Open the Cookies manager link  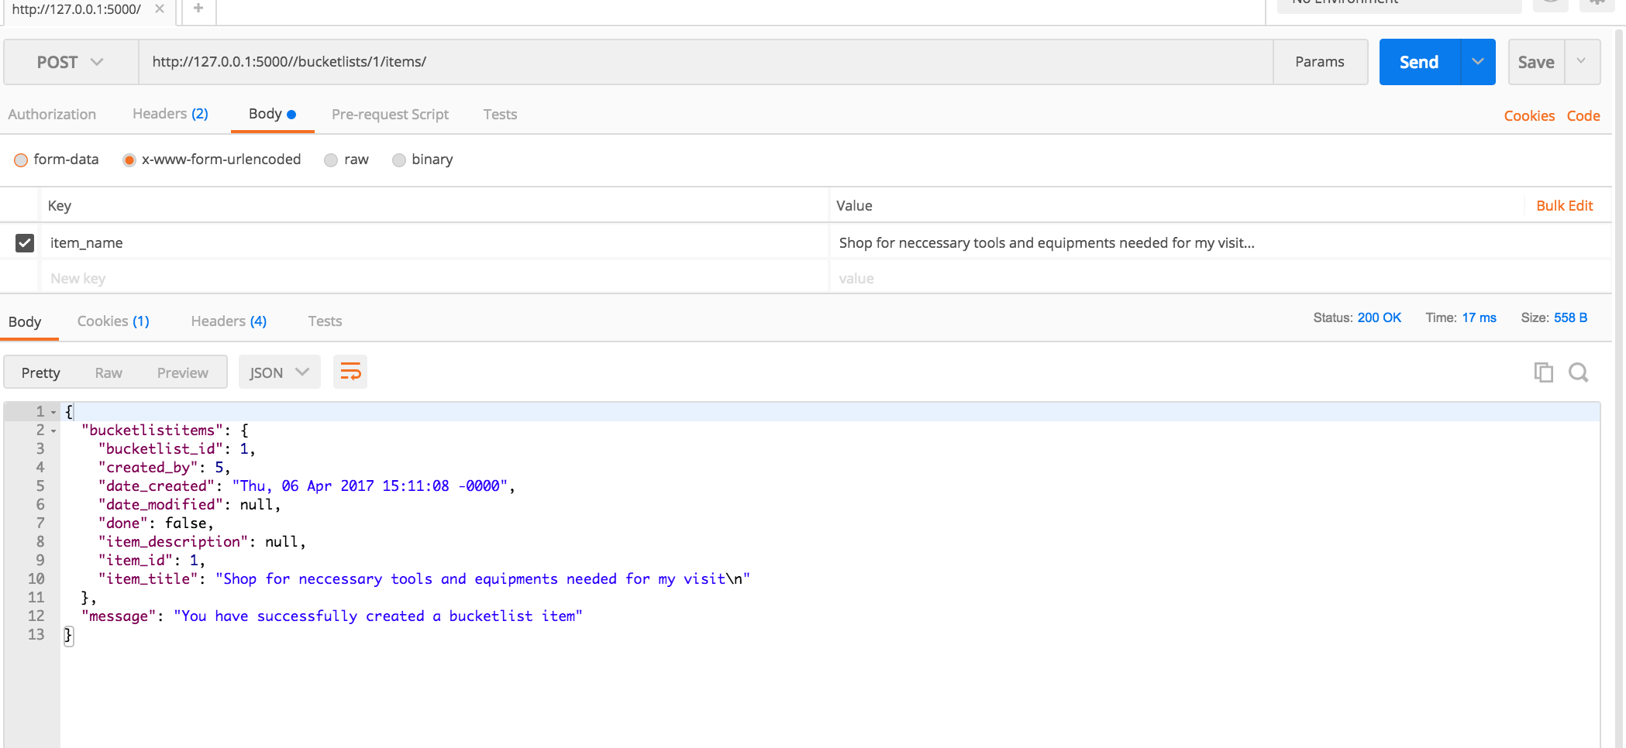click(1529, 115)
